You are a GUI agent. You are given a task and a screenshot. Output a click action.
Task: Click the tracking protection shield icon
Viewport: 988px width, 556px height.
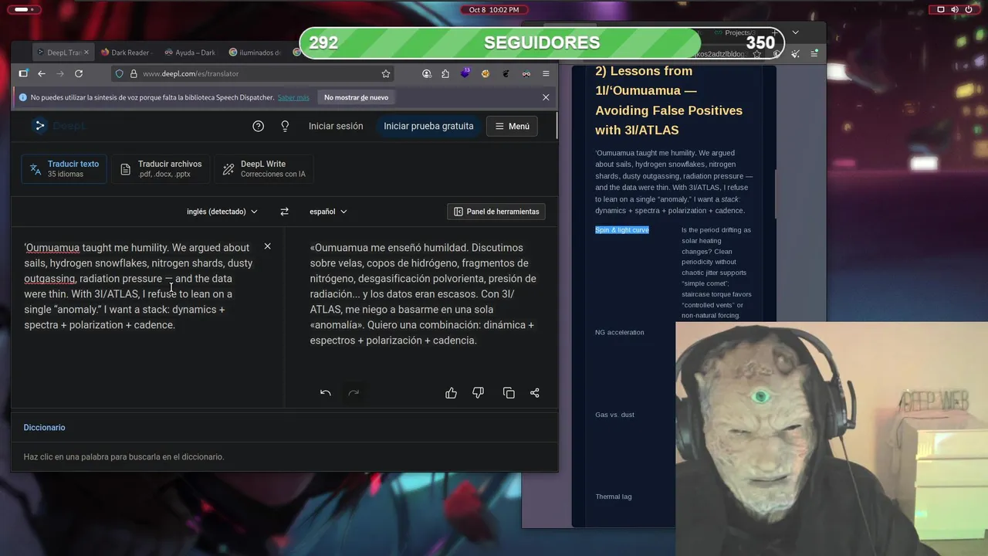(x=119, y=73)
